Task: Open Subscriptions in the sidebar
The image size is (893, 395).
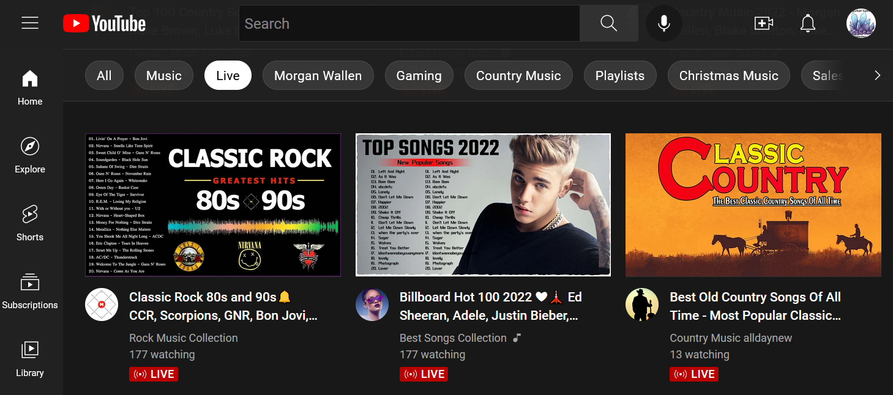Action: click(x=30, y=290)
